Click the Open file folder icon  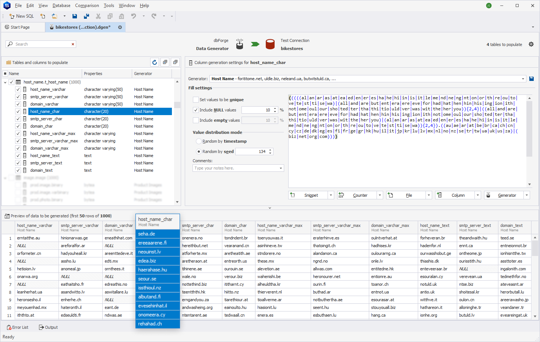(54, 16)
